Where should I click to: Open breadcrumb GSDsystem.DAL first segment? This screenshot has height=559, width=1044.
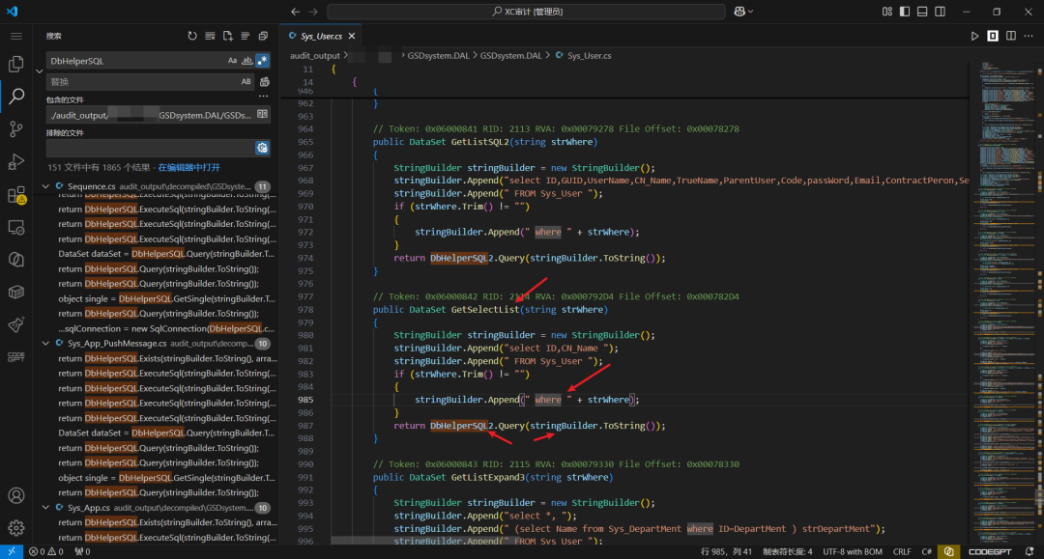pos(438,56)
